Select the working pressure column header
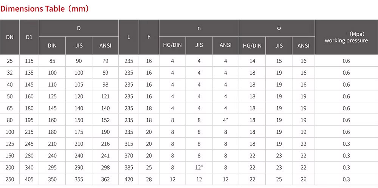Image resolution: width=378 pixels, height=188 pixels. pyautogui.click(x=346, y=37)
